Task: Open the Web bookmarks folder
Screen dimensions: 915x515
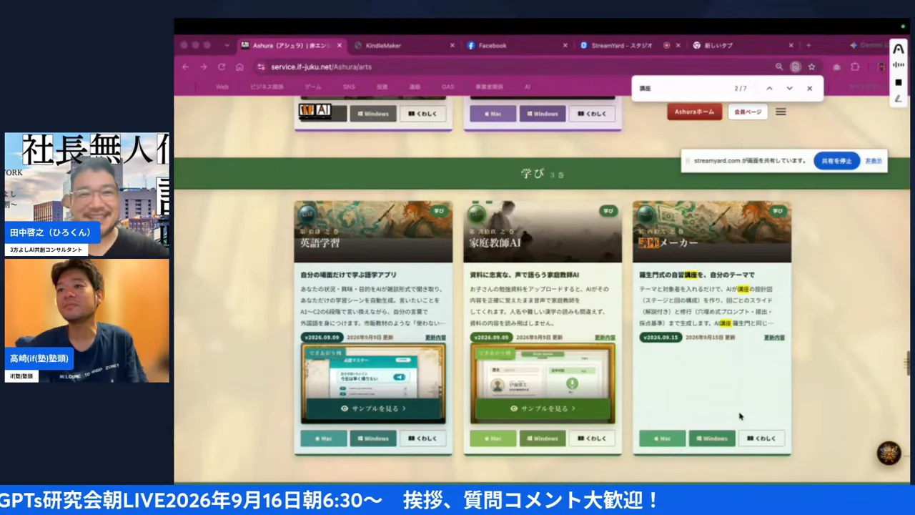Action: 222,87
